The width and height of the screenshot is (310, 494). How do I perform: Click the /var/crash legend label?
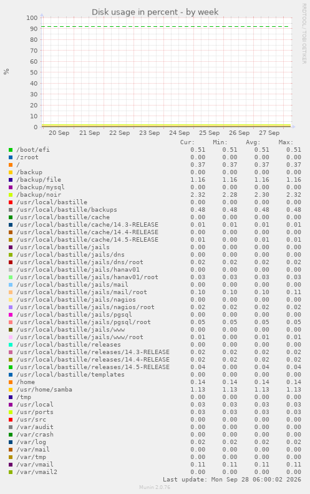tap(35, 435)
